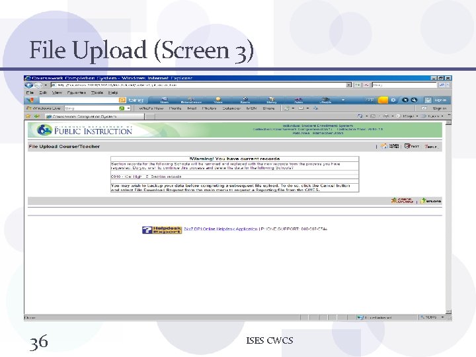476x357 pixels.
Task: Open dropdown arrow next to Windows Live search
Action: 128,108
